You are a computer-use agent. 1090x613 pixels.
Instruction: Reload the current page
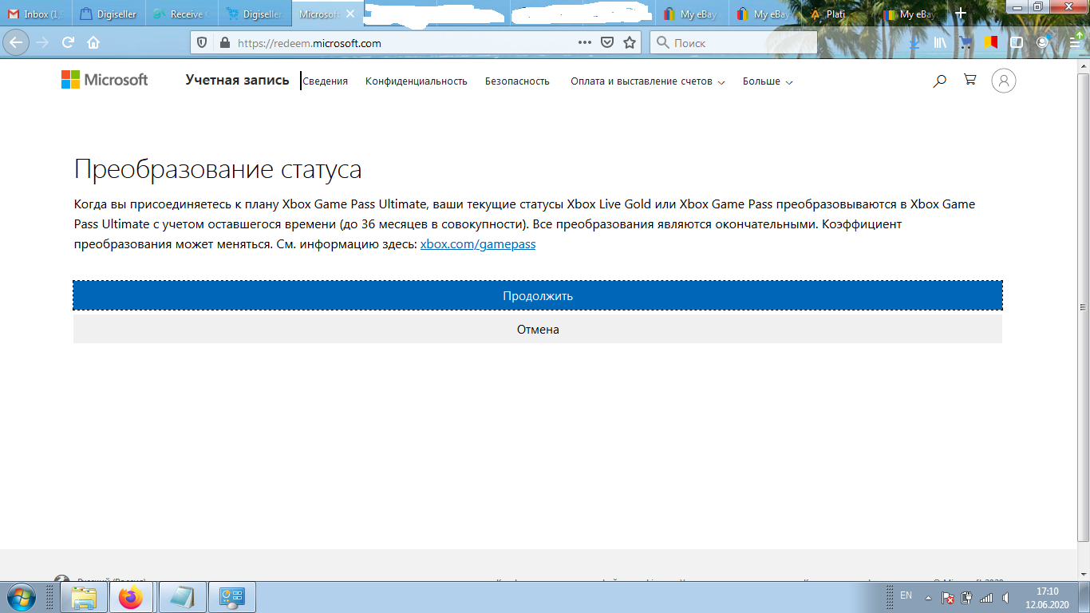pos(69,42)
